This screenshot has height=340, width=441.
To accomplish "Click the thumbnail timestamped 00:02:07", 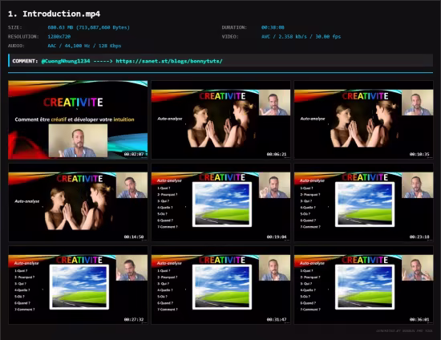I will point(78,119).
